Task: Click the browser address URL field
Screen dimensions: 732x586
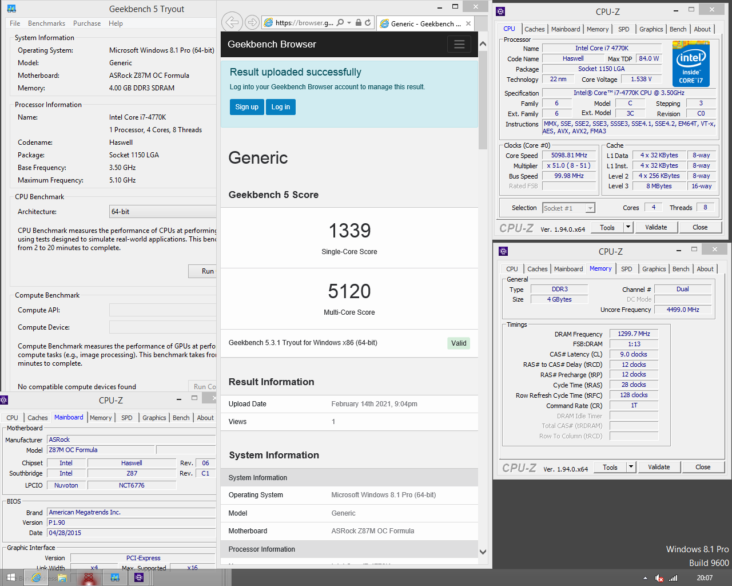Action: pyautogui.click(x=304, y=22)
